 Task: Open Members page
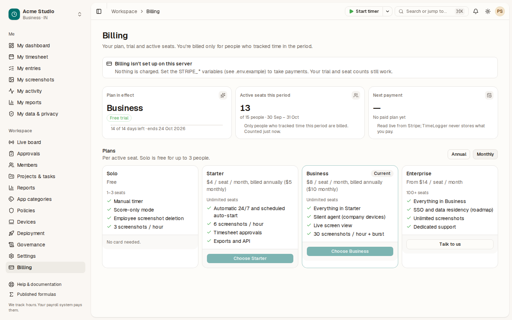pos(46,165)
